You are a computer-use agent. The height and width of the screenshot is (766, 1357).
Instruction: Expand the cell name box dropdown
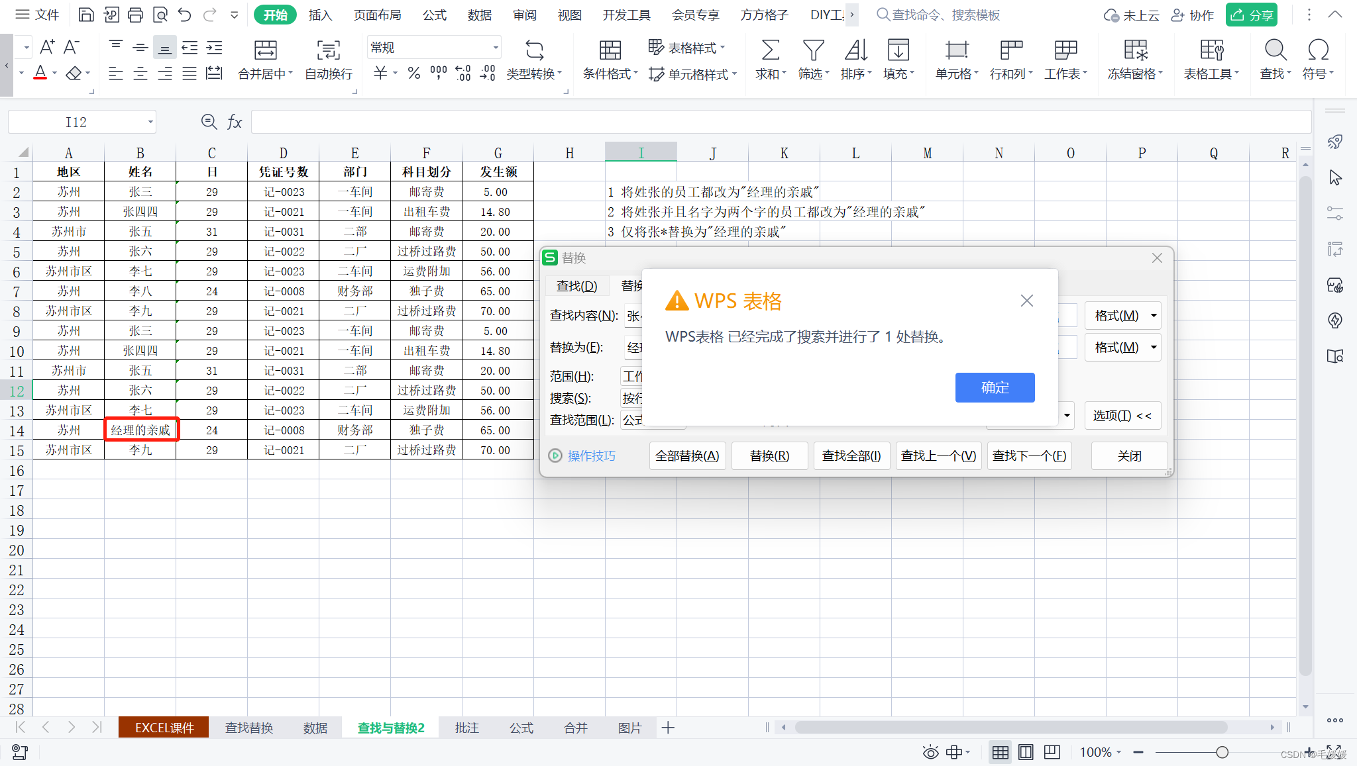(150, 122)
